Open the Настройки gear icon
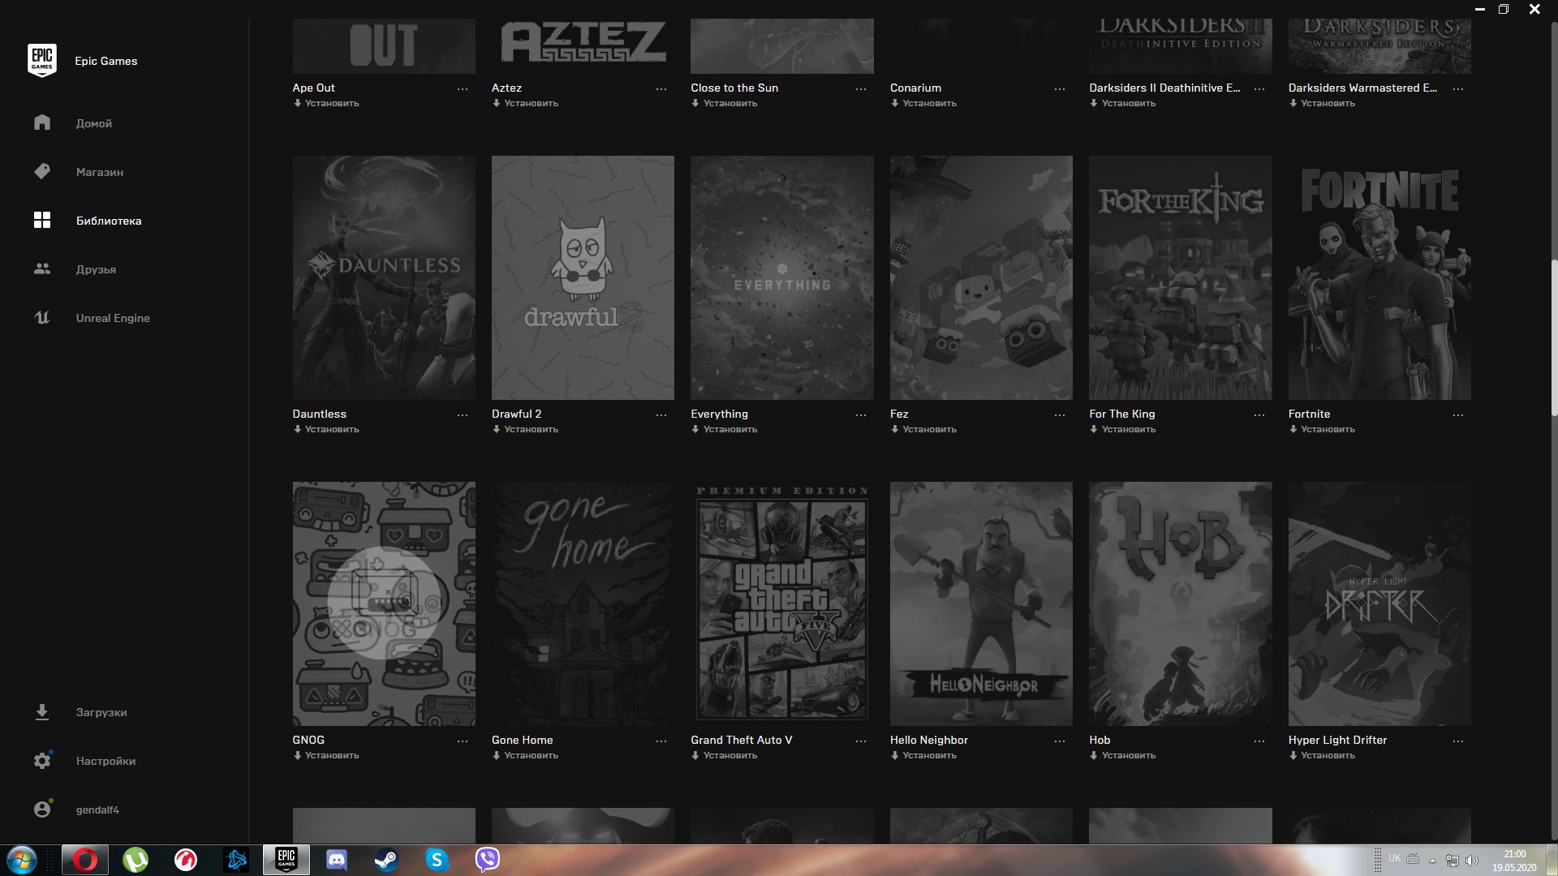The image size is (1558, 876). coord(42,761)
